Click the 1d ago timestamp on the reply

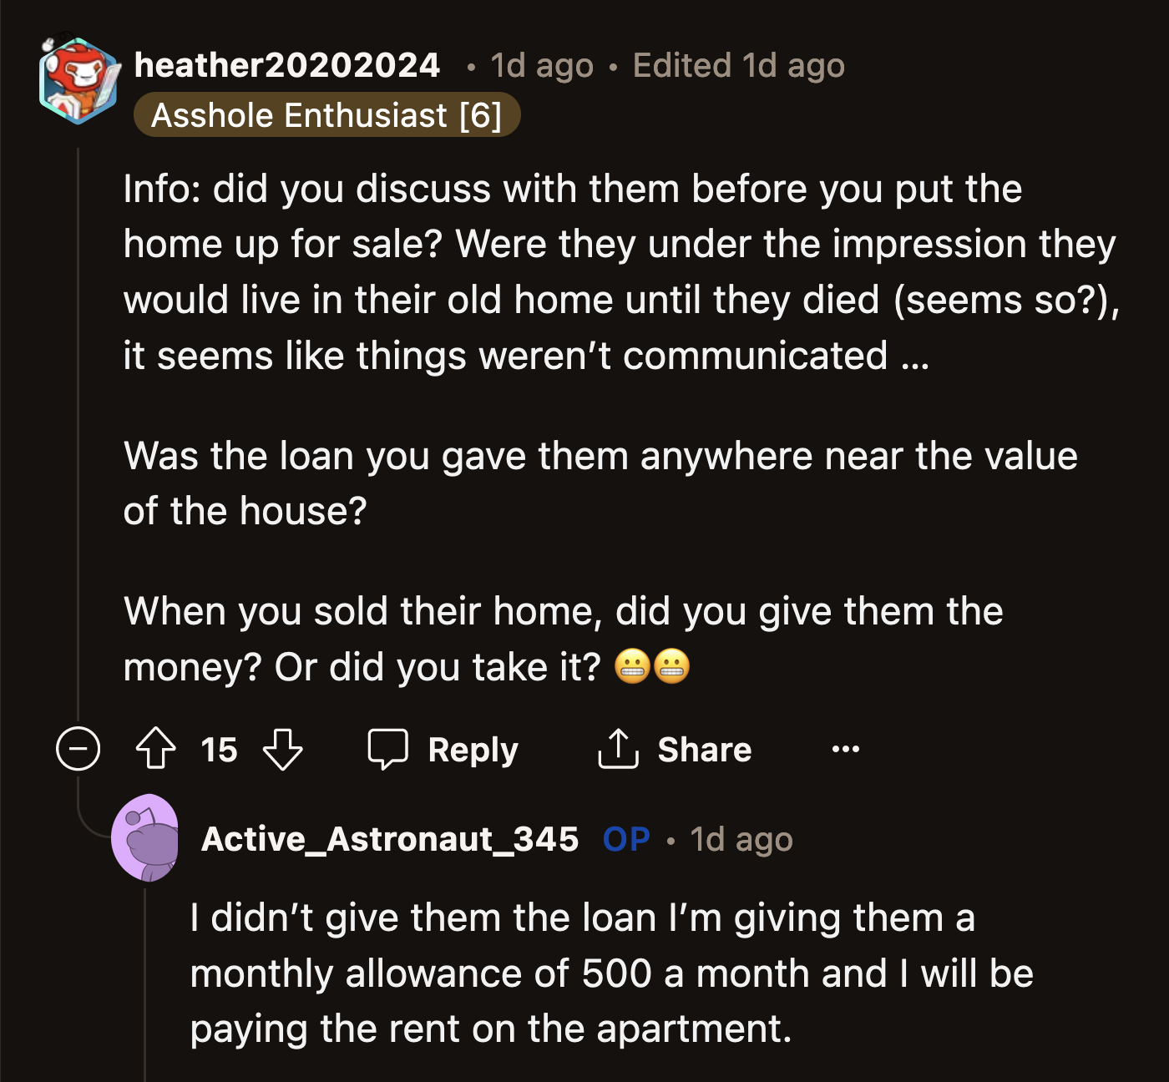741,839
